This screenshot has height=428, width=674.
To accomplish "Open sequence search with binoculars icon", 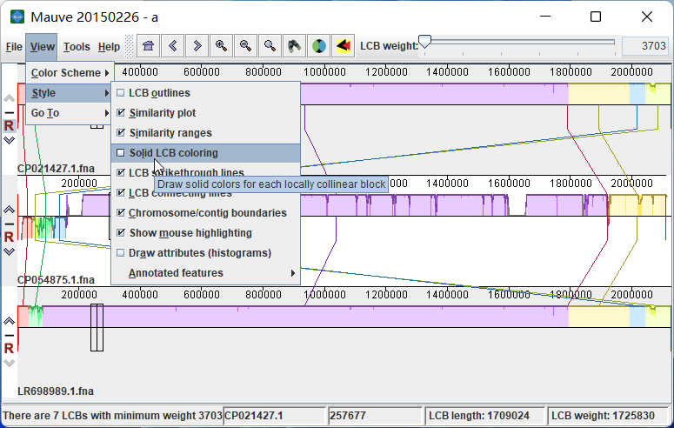I will click(295, 46).
